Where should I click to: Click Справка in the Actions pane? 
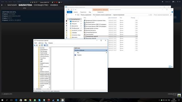tap(79, 55)
